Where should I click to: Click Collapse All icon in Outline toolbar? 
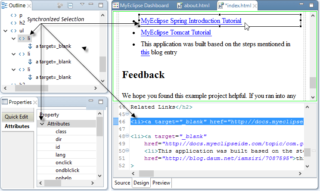[x=70, y=6]
